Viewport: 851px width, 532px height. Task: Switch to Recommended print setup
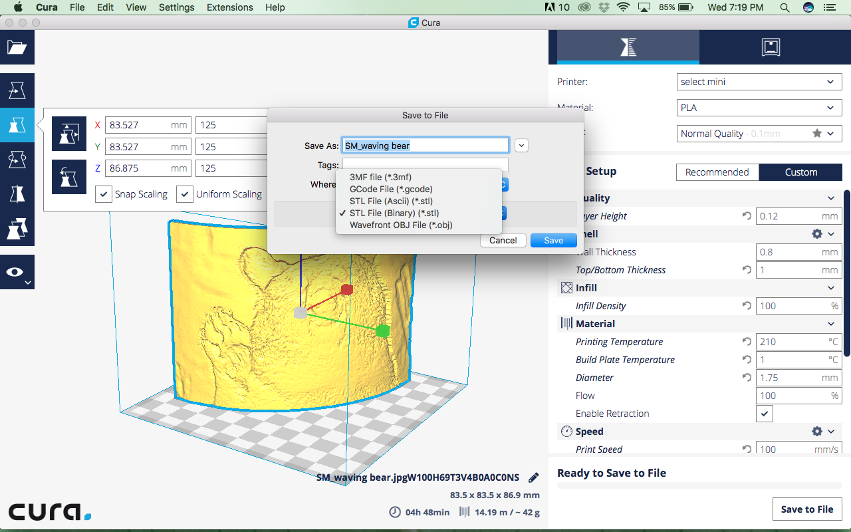tap(717, 172)
